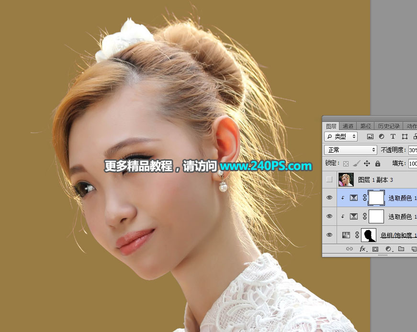The height and width of the screenshot is (332, 417).
Task: Switch to the 历史记录 history tab
Action: pos(389,126)
